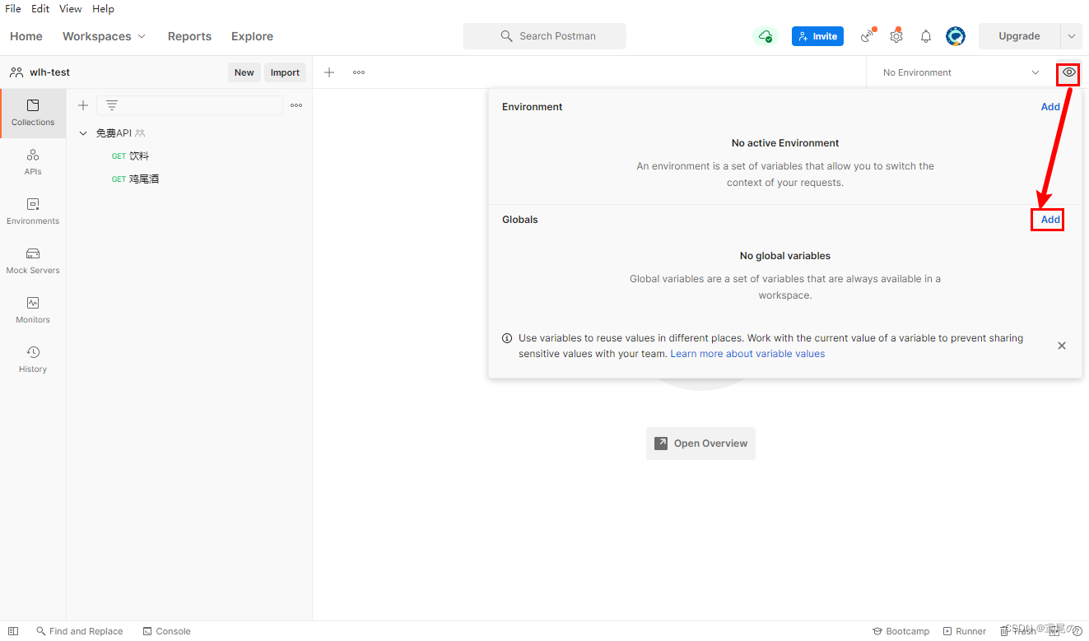This screenshot has height=641, width=1089.
Task: Open tab options ellipsis menu
Action: 359,72
